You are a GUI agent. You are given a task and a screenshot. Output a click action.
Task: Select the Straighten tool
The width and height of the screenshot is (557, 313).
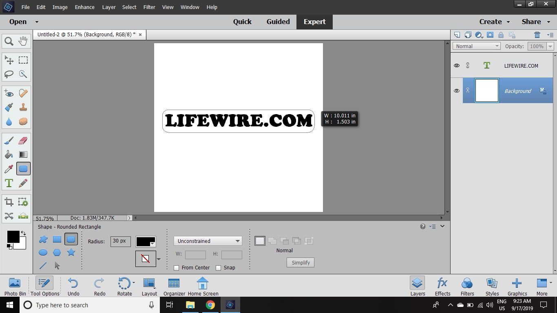pos(23,216)
